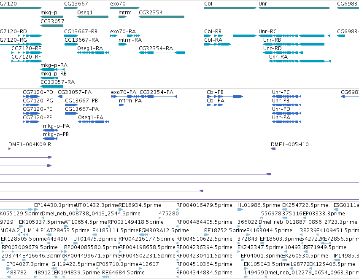Select protein label Unr-PA
Viewport: 359px width, 279px height.
(x=281, y=117)
